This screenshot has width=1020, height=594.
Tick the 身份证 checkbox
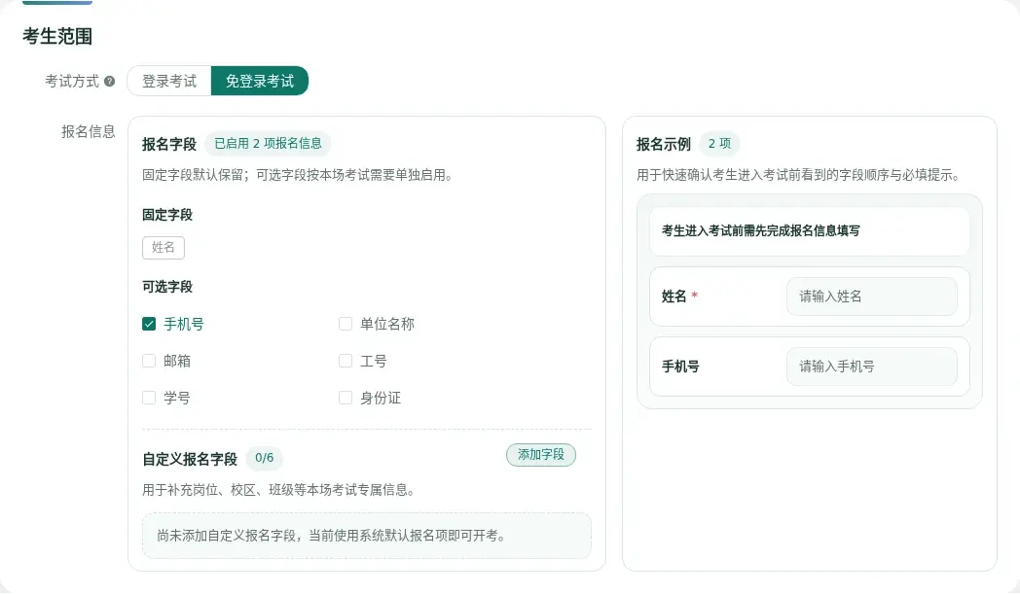[346, 398]
